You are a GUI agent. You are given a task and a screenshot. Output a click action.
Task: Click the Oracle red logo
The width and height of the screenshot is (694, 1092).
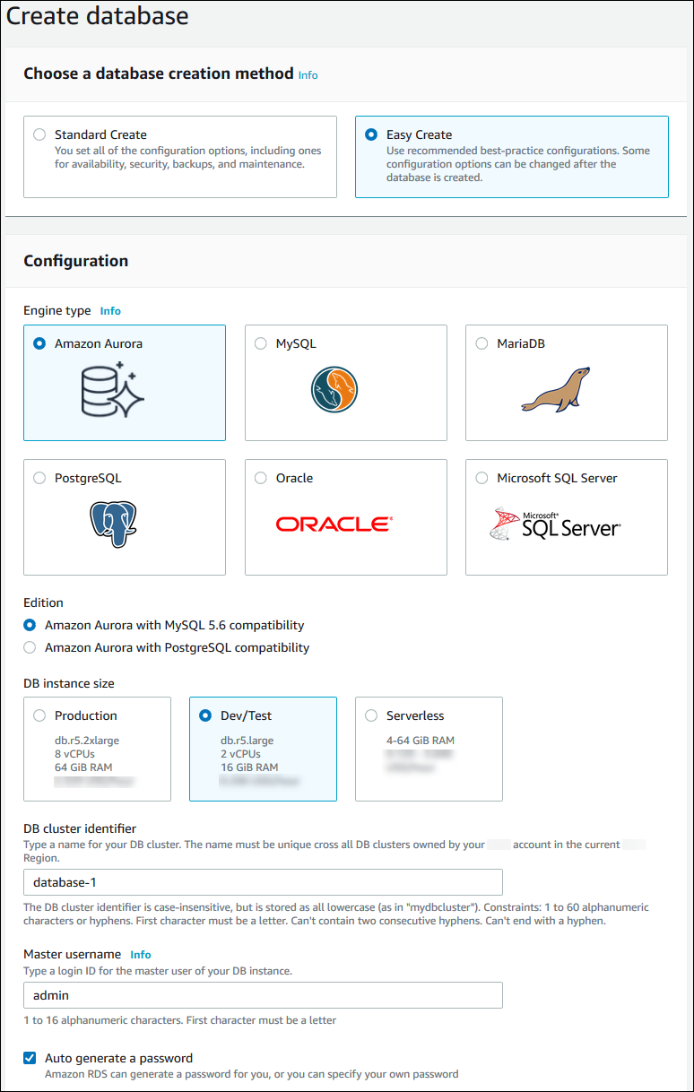point(334,524)
